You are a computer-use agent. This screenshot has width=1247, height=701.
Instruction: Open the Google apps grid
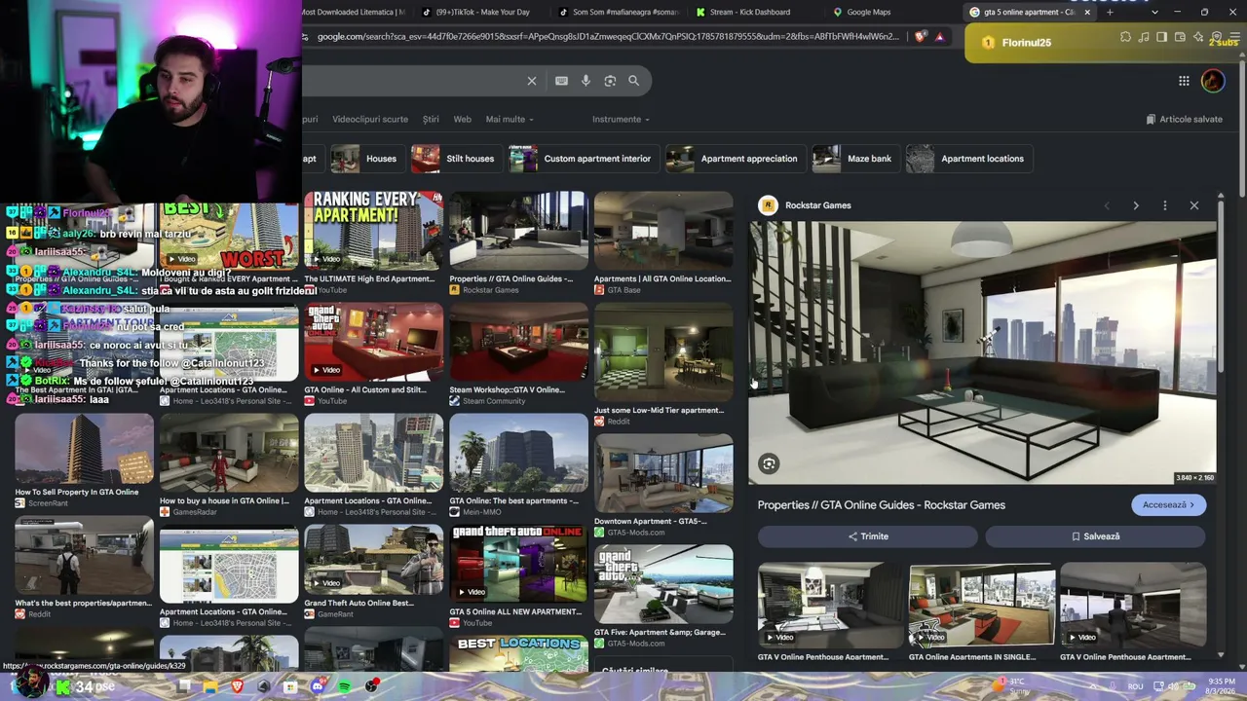[x=1184, y=81]
